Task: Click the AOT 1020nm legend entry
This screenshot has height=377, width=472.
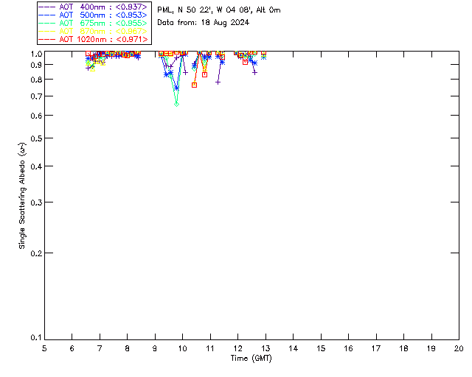Action: [93, 39]
